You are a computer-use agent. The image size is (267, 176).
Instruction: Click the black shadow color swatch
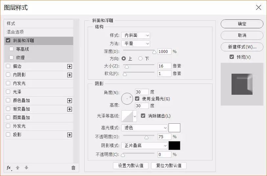(x=174, y=145)
